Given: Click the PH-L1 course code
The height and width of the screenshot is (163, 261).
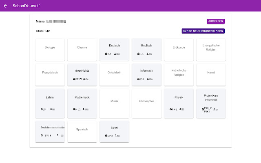Looking at the screenshot, I should [175, 110].
